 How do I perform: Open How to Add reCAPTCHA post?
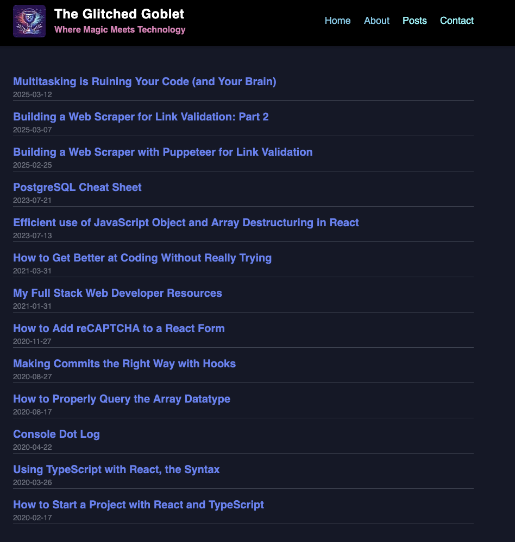(119, 328)
